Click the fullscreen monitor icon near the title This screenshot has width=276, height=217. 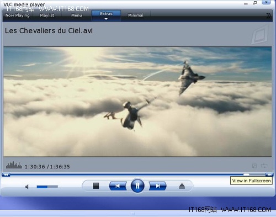tap(260, 35)
